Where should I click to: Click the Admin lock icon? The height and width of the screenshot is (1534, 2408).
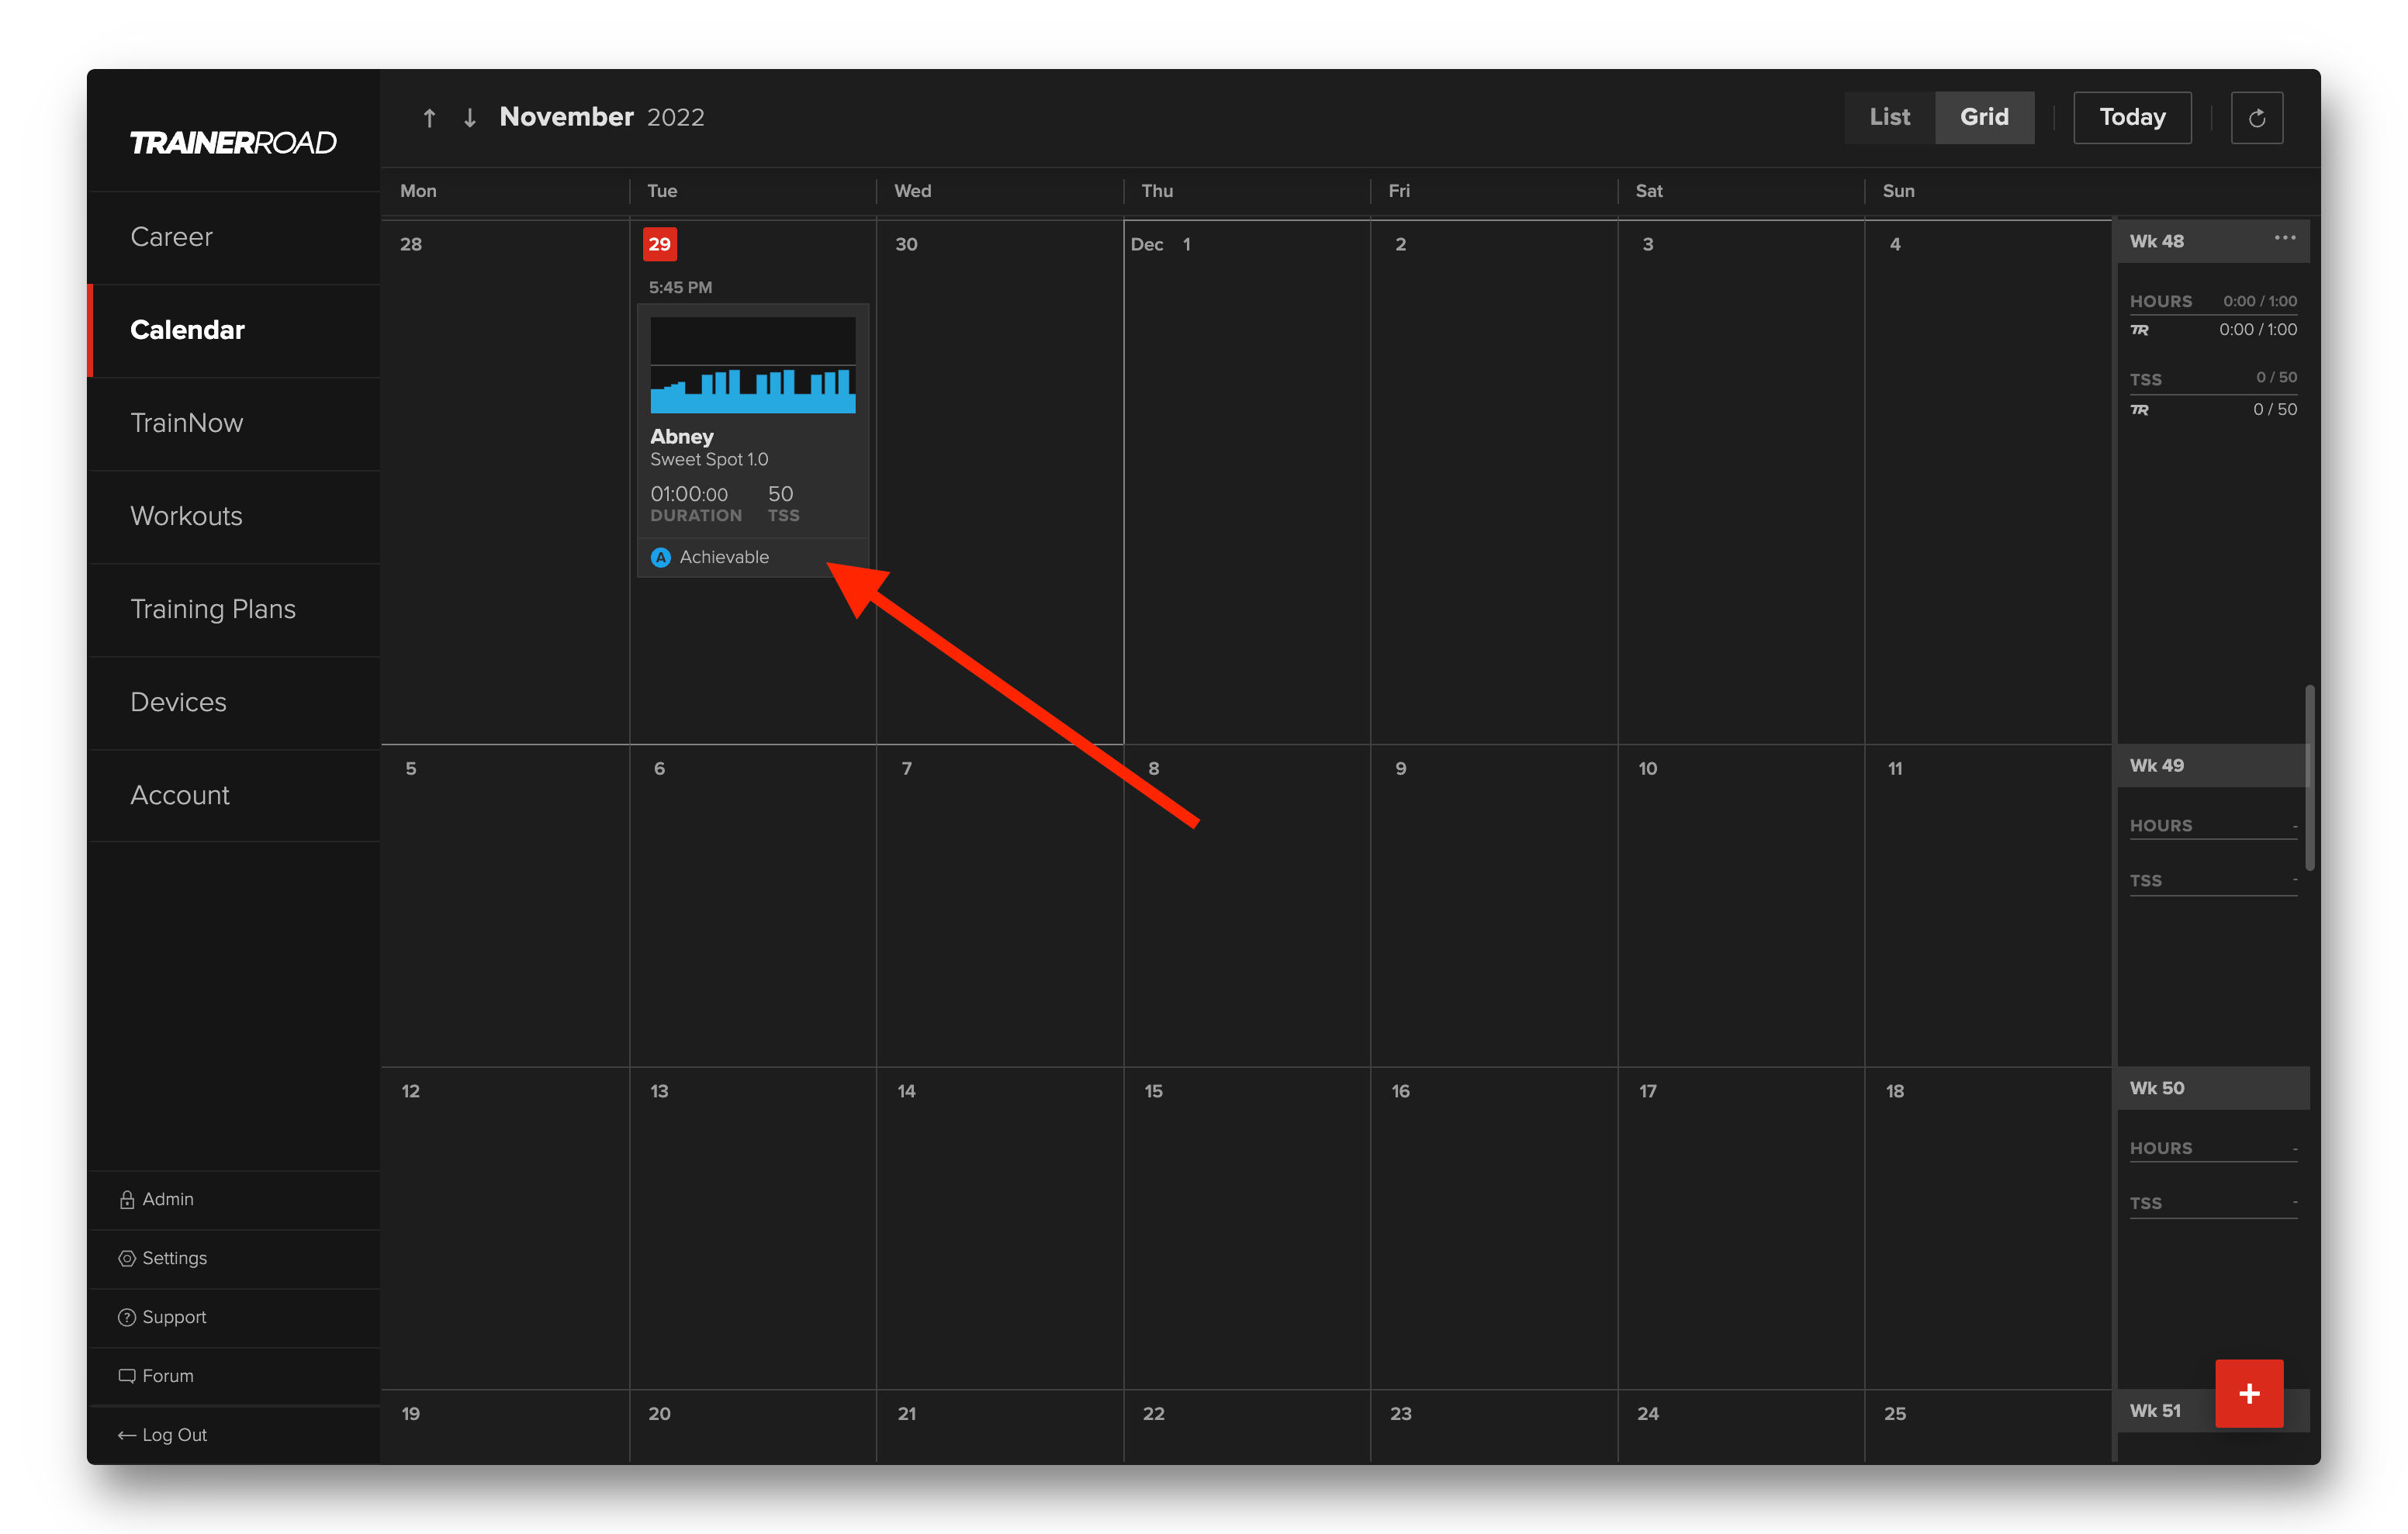coord(127,1199)
